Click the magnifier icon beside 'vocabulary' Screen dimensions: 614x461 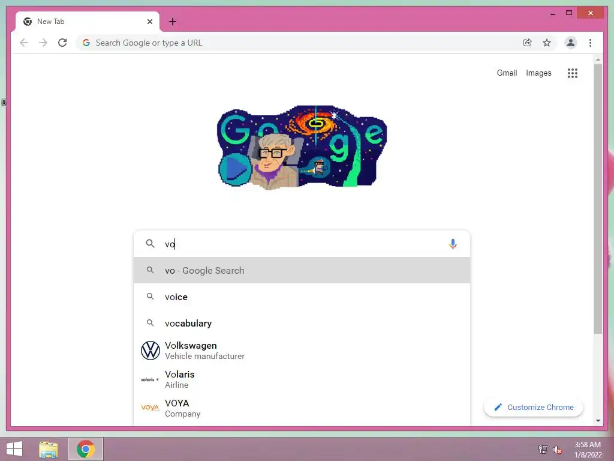pos(150,322)
